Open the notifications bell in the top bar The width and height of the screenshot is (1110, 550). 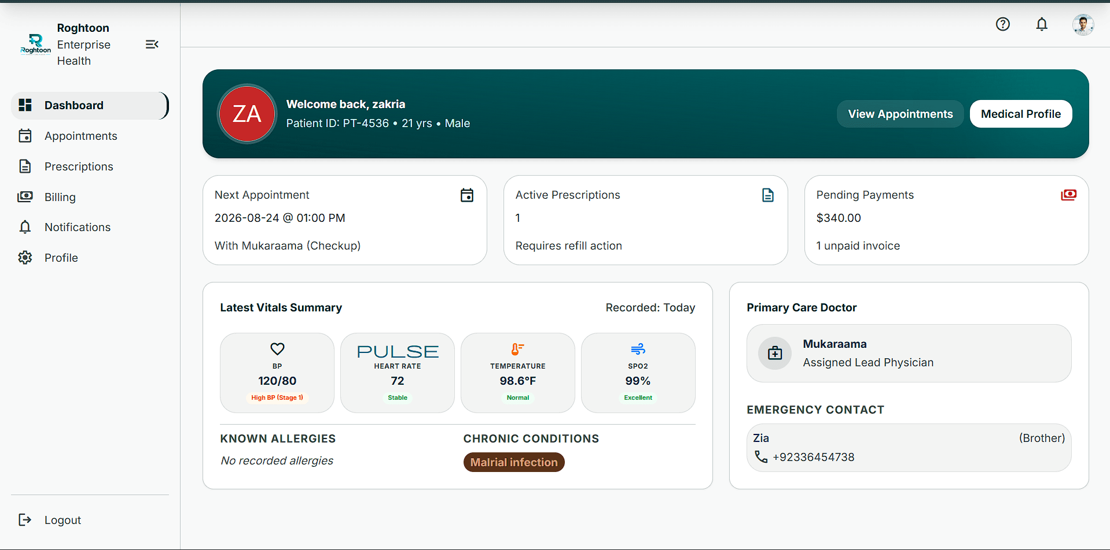(1042, 24)
